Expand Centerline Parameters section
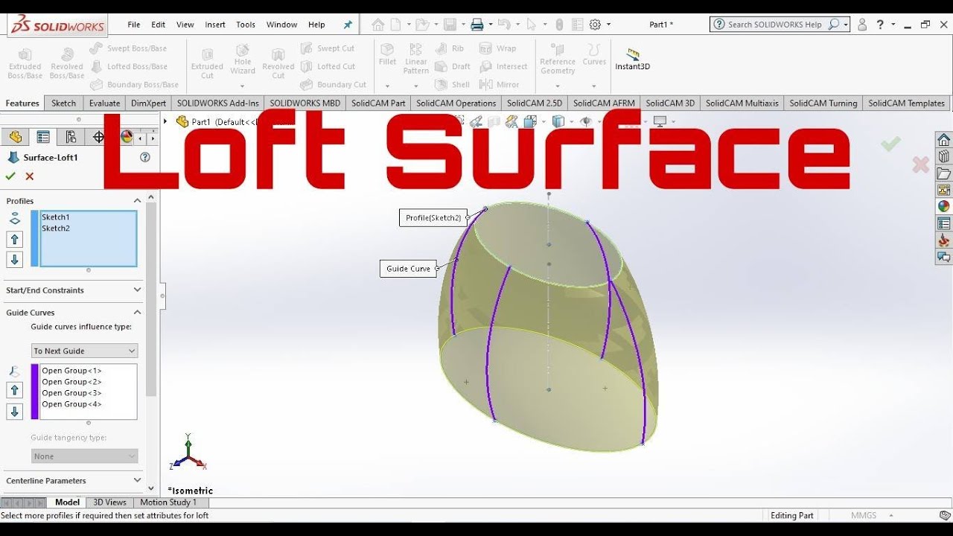The height and width of the screenshot is (536, 953). click(x=137, y=481)
